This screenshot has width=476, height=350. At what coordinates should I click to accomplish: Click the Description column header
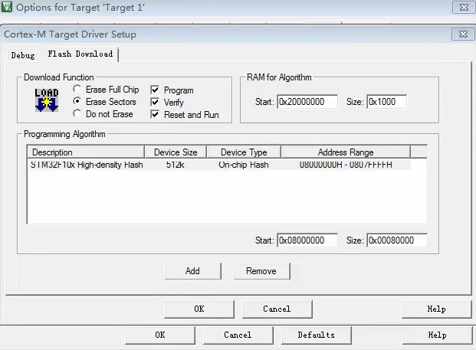(86, 152)
